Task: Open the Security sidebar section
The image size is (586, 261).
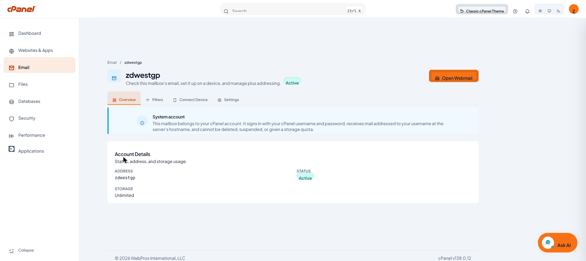Action: tap(39, 118)
